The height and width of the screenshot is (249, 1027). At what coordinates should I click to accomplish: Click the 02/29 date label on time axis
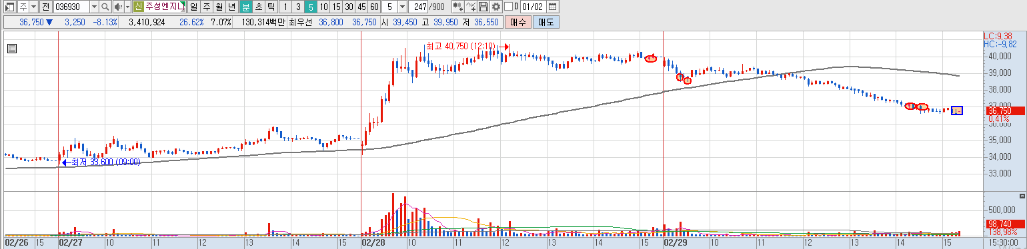675,243
